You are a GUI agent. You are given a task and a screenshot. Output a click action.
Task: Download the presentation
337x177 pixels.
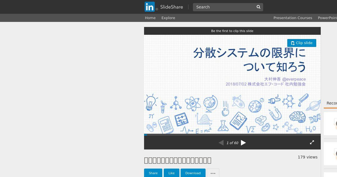coord(193,173)
